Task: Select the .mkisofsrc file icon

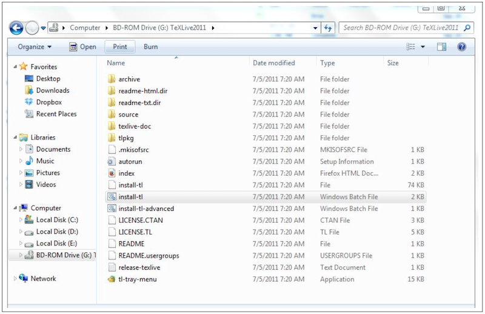Action: 112,149
